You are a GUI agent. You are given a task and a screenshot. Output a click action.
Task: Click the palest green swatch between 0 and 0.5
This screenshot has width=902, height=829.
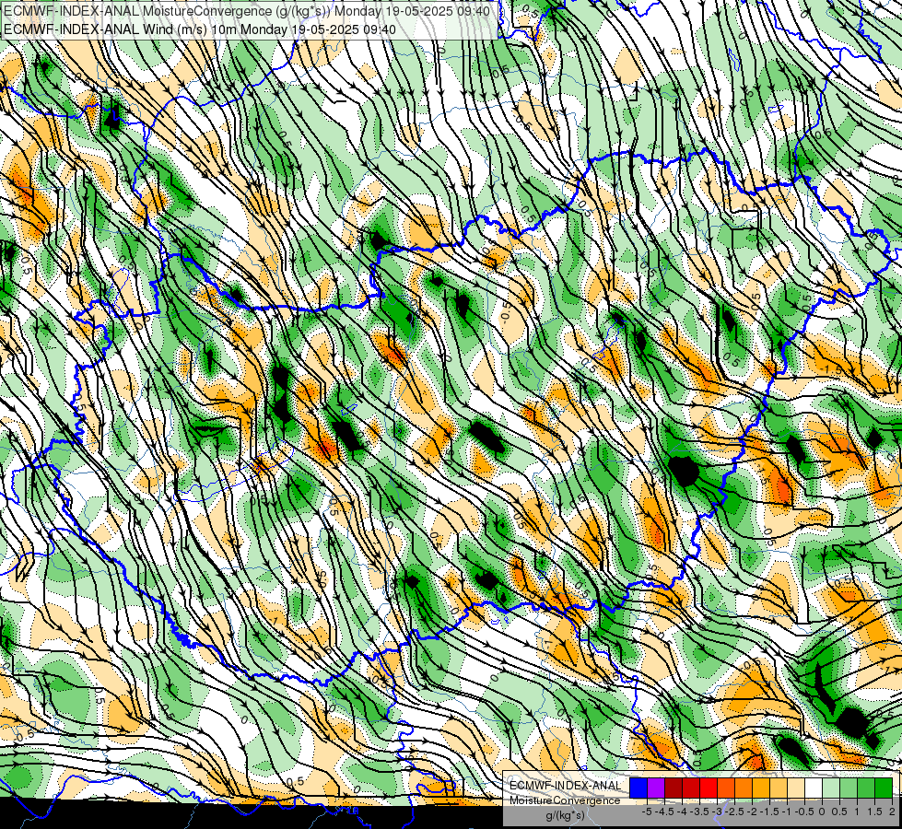(x=831, y=788)
